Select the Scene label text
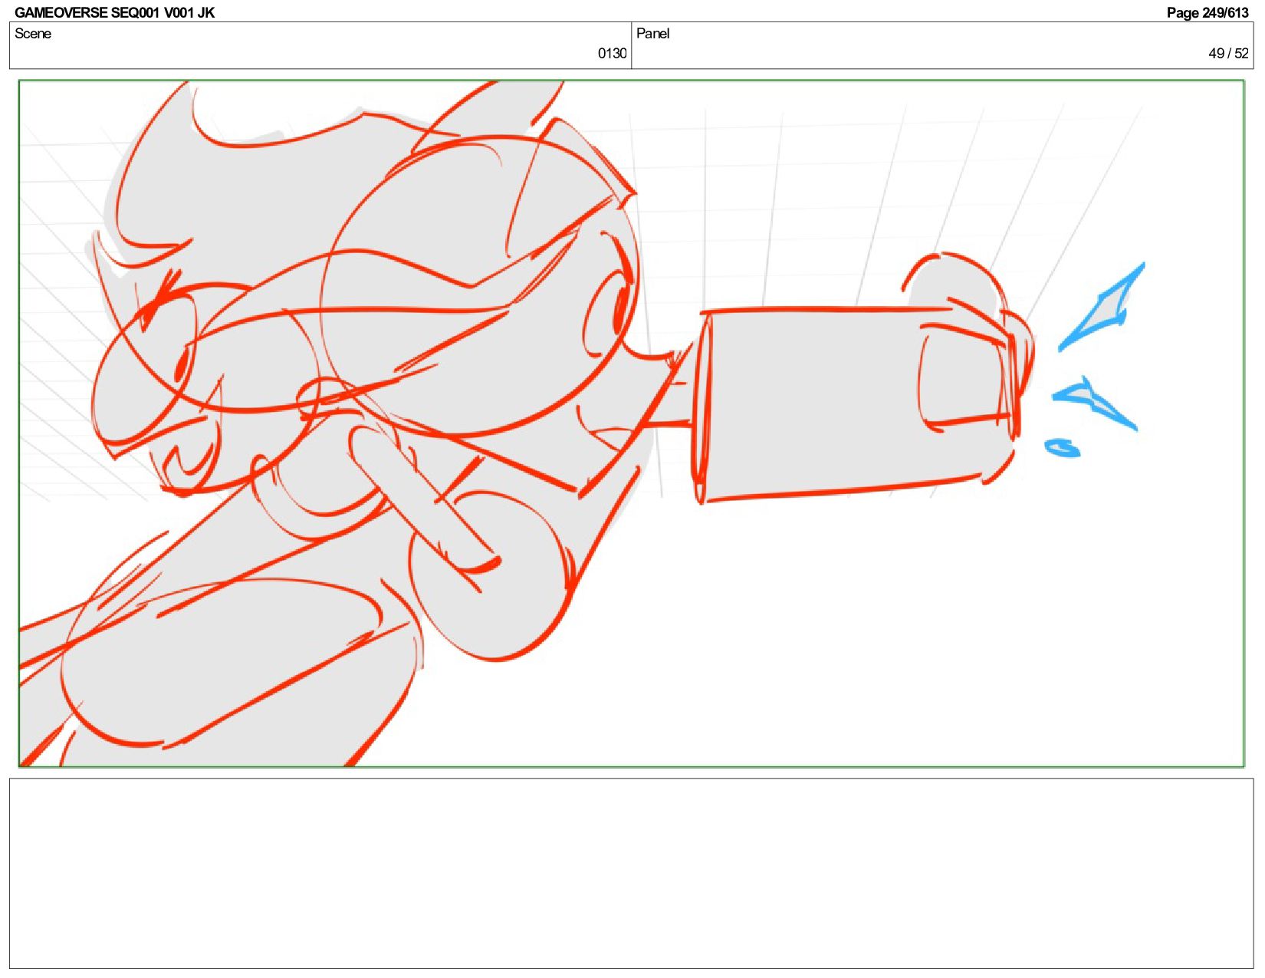This screenshot has width=1265, height=978. point(33,34)
